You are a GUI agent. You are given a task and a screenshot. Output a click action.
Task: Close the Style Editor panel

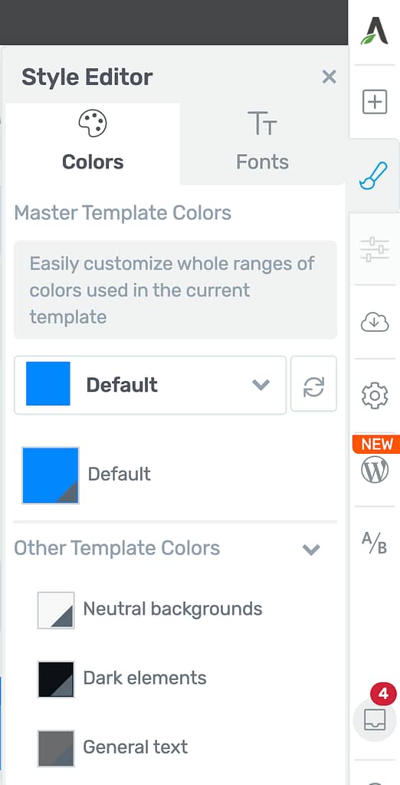click(329, 77)
